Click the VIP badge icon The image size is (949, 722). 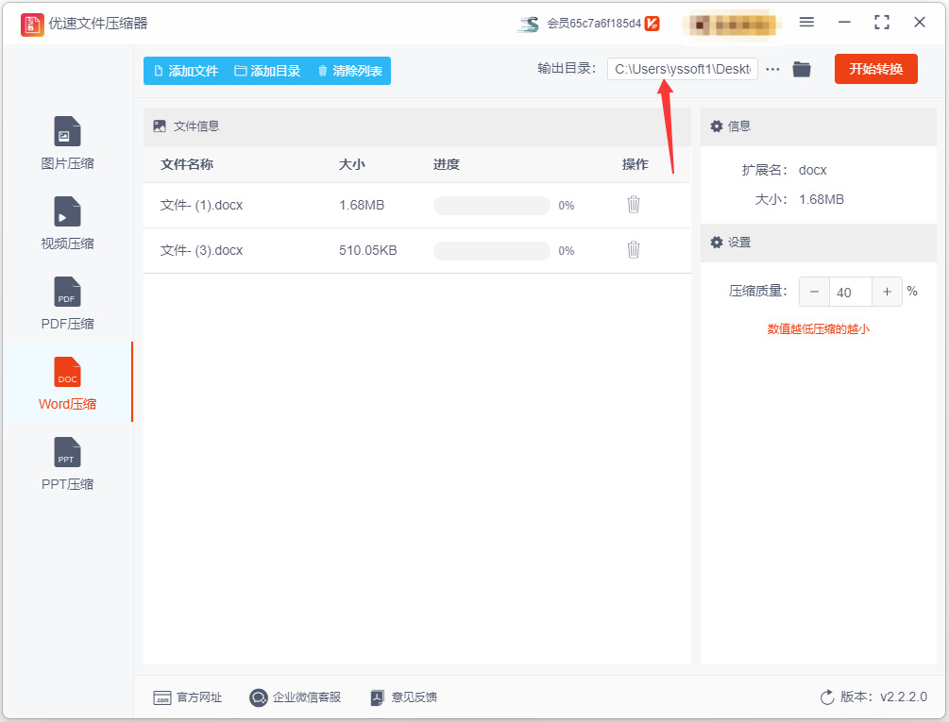click(652, 24)
